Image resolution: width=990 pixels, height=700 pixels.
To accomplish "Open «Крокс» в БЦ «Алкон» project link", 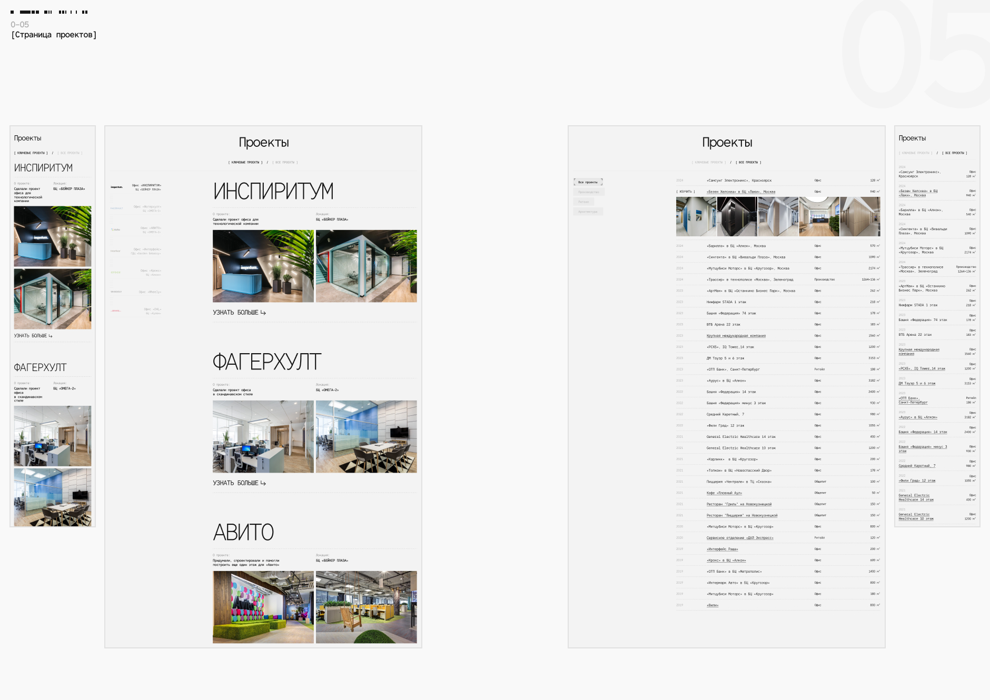I will tap(726, 561).
